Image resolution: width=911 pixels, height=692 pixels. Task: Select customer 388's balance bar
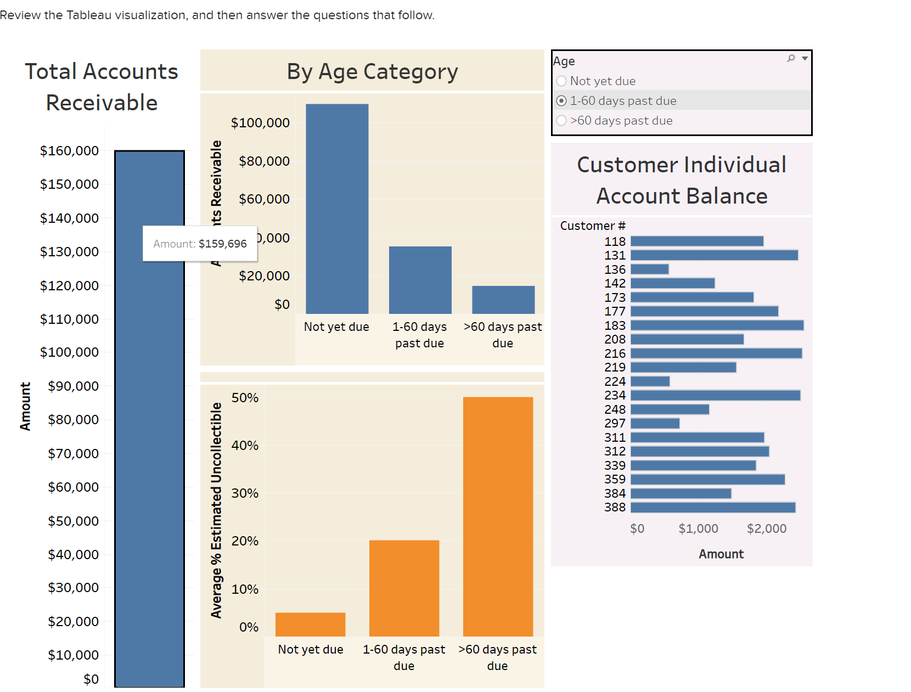tap(711, 507)
